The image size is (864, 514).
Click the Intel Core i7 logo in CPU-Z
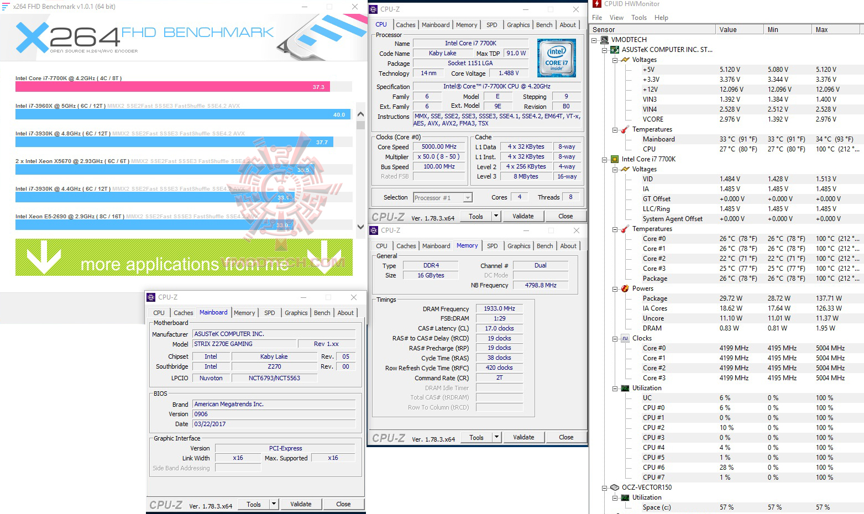[x=556, y=57]
